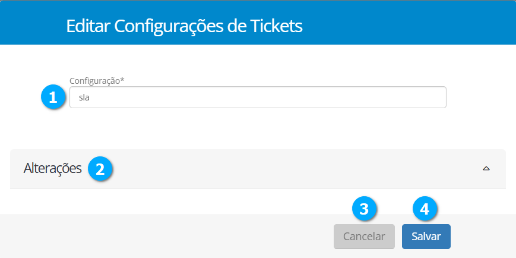Image resolution: width=516 pixels, height=258 pixels.
Task: Click the numbered badge 2 marker
Action: click(100, 169)
